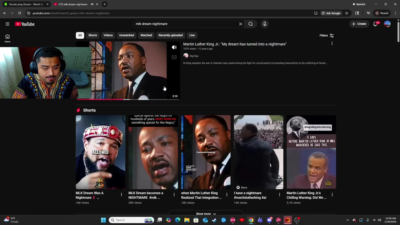Viewport: 400px width, 225px height.
Task: Open Chrome's three-dot menu
Action: pos(395,13)
